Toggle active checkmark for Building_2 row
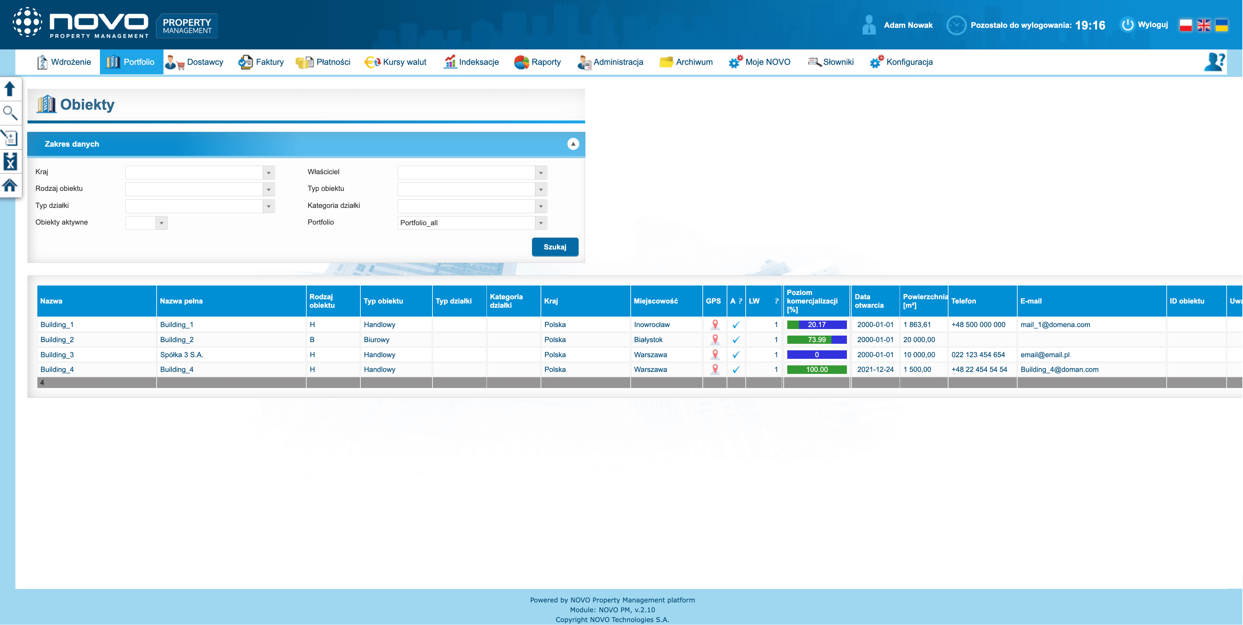1243x625 pixels. 736,340
